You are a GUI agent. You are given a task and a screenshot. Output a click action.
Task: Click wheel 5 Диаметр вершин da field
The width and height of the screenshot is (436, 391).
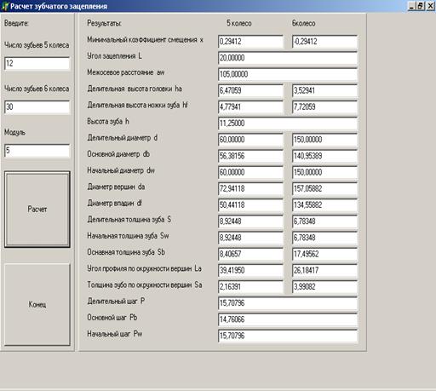250,188
